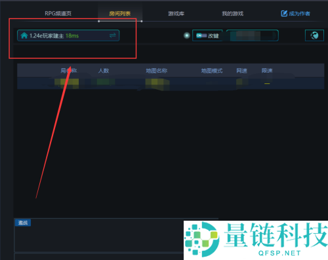Click the 限速 column header
Viewport: 328px width, 260px height.
point(267,71)
